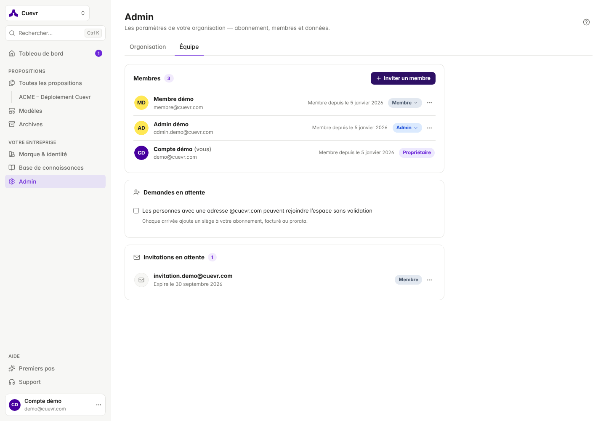Click the Archives box icon
This screenshot has width=606, height=421.
12,124
